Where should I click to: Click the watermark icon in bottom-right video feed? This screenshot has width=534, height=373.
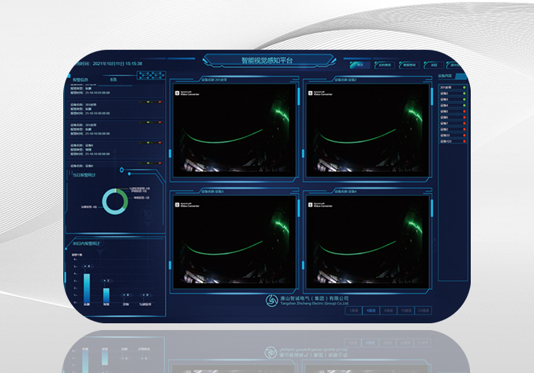tap(310, 204)
